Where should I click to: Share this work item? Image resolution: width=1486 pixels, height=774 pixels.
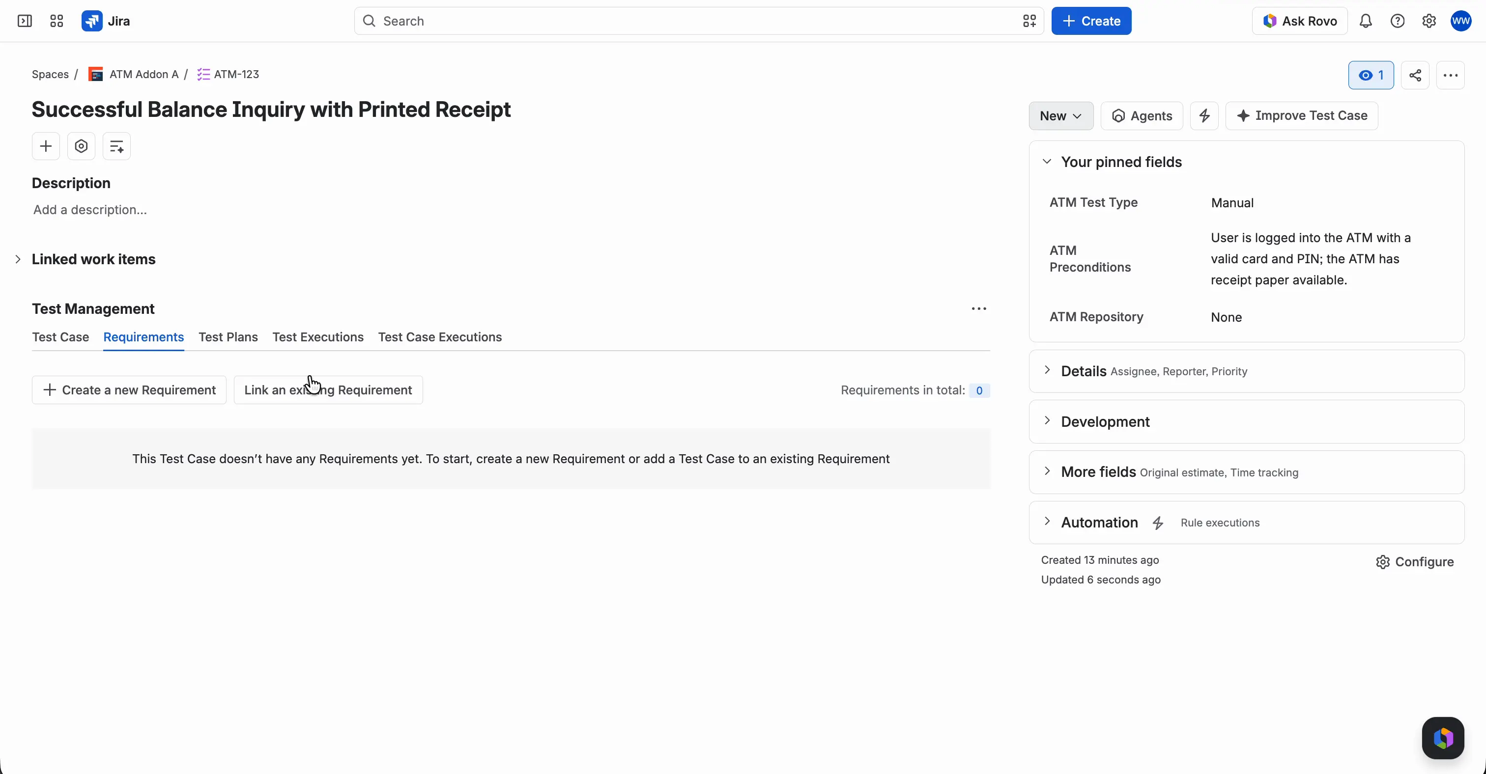[x=1415, y=76]
